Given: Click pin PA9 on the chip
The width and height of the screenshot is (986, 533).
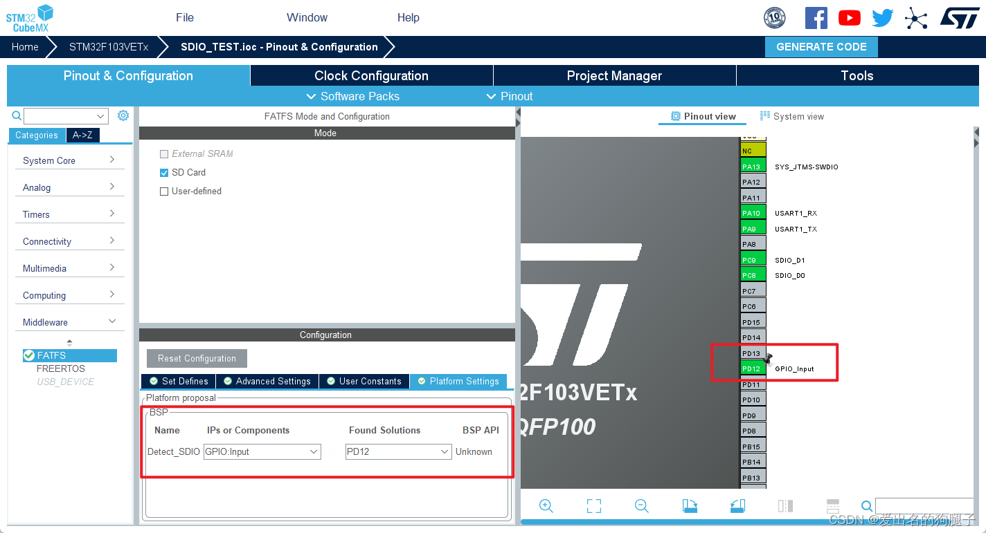Looking at the screenshot, I should point(753,229).
